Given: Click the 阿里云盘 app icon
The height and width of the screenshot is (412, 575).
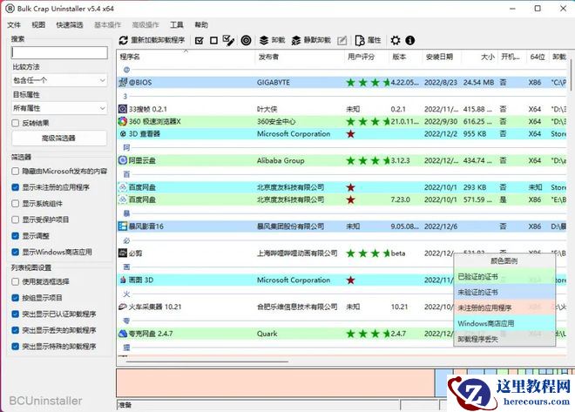Looking at the screenshot, I should point(123,160).
